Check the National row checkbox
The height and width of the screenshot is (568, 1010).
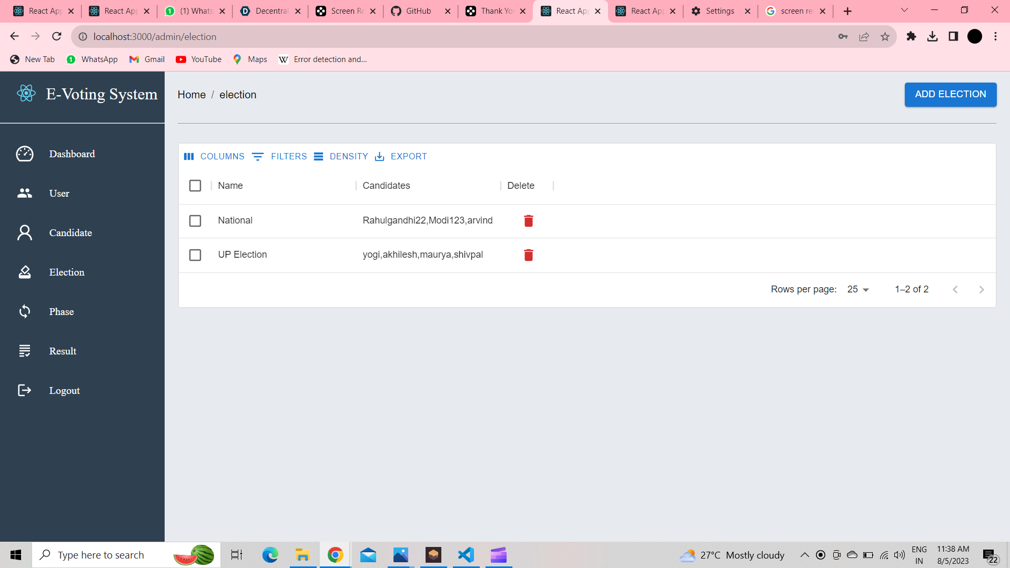195,221
